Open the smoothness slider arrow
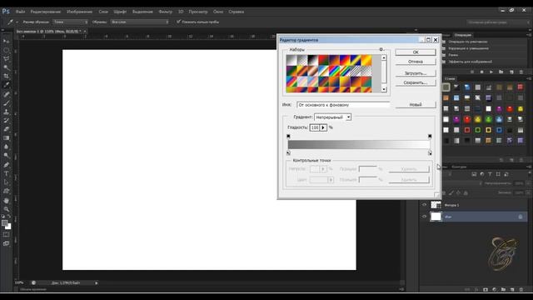 point(323,127)
